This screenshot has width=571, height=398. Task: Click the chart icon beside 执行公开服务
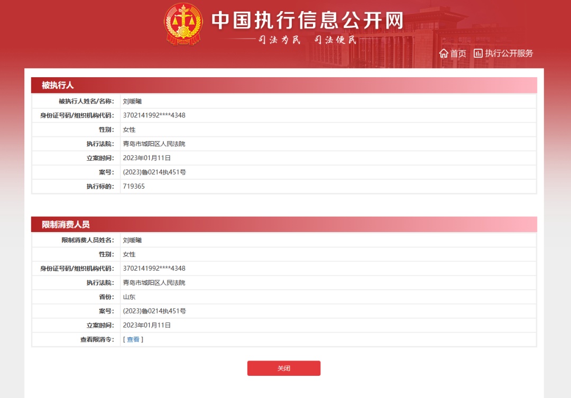(478, 53)
